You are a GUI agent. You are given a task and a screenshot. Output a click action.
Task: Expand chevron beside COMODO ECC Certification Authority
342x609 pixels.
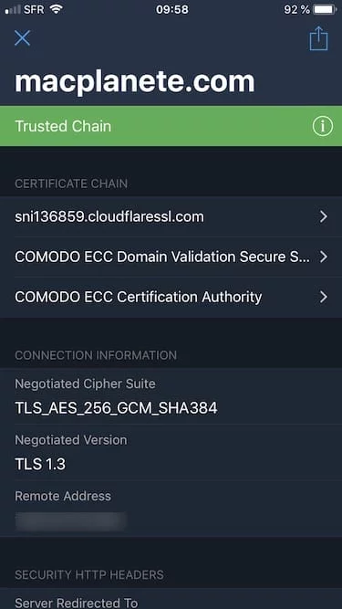pos(324,297)
